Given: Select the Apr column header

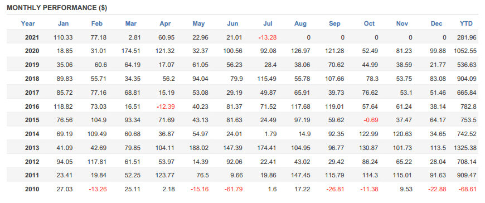Looking at the screenshot, I should pos(165,23).
